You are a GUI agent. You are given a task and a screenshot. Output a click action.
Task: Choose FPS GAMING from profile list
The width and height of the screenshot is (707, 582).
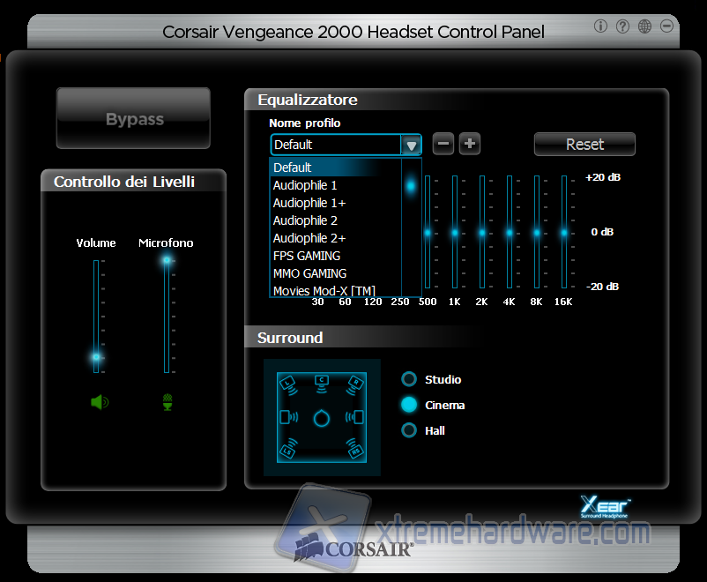tap(306, 256)
